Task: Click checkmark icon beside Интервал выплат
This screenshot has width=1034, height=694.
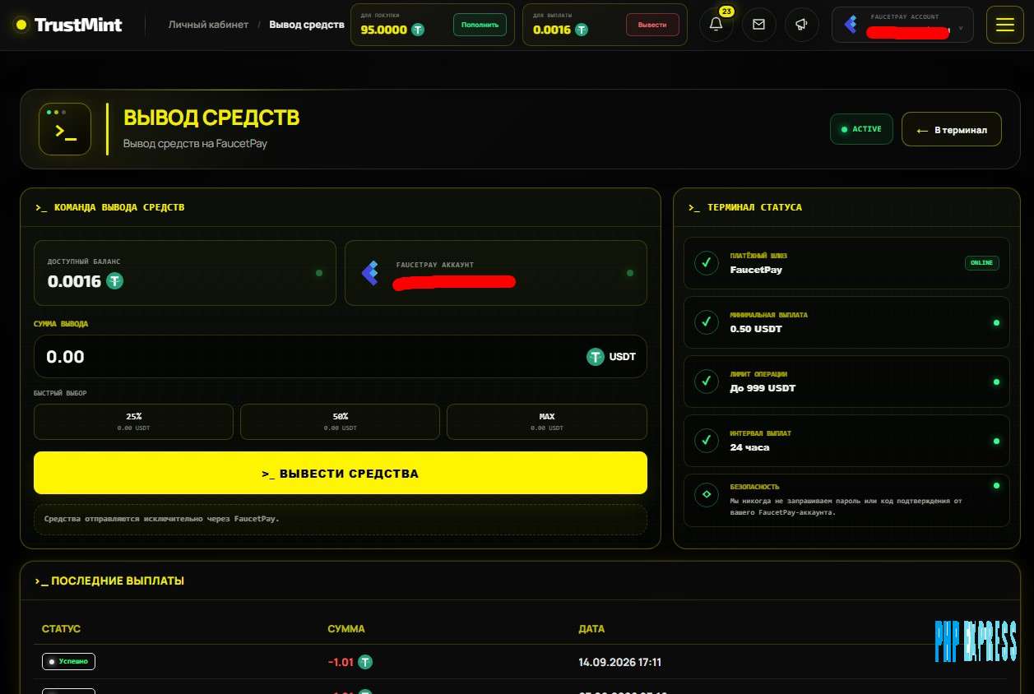Action: [706, 441]
